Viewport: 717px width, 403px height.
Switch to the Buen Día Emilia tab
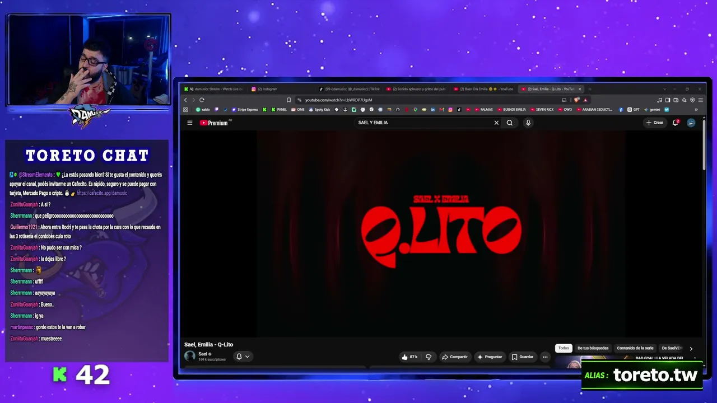click(483, 89)
